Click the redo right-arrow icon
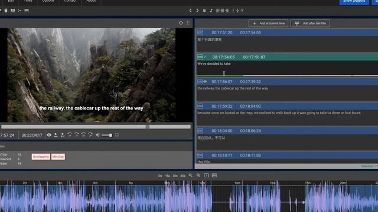This screenshot has width=378, height=212. 197,11
